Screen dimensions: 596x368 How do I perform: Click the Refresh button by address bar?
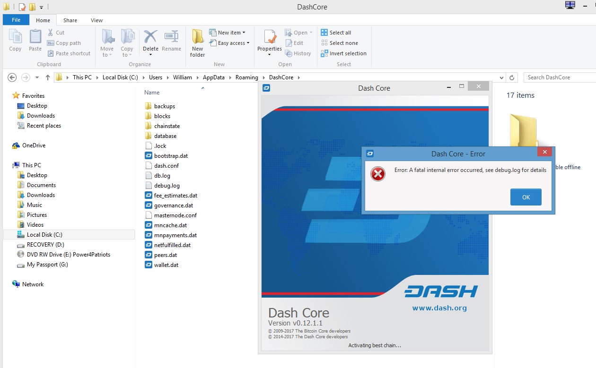[512, 77]
